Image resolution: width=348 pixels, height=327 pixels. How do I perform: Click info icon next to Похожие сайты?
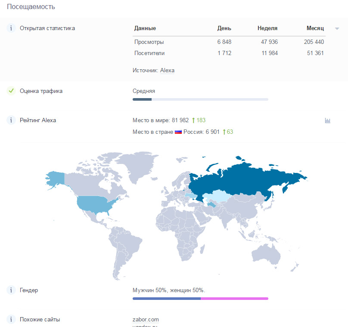pos(11,320)
